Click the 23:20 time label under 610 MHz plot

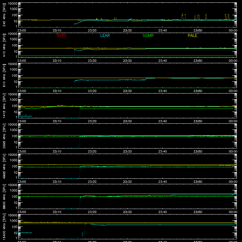click(92, 91)
